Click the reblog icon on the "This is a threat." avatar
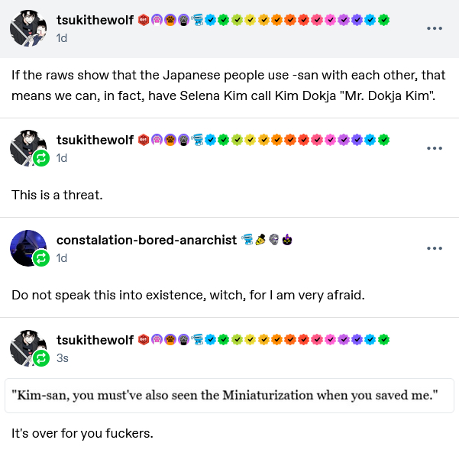This screenshot has height=456, width=459. coord(41,158)
